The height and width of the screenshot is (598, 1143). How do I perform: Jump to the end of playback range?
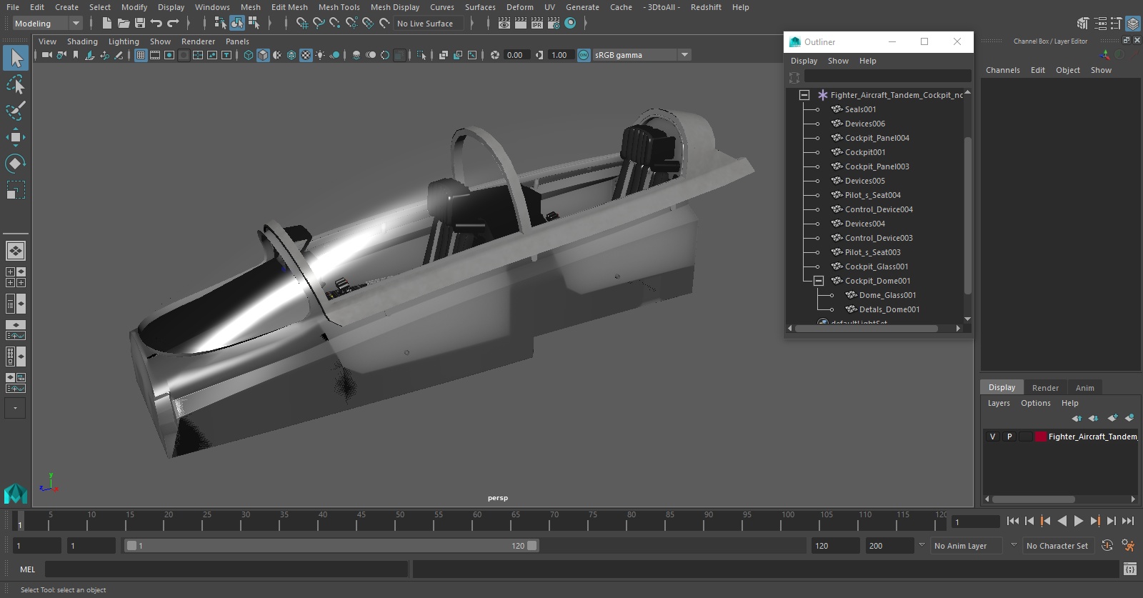pyautogui.click(x=1128, y=522)
